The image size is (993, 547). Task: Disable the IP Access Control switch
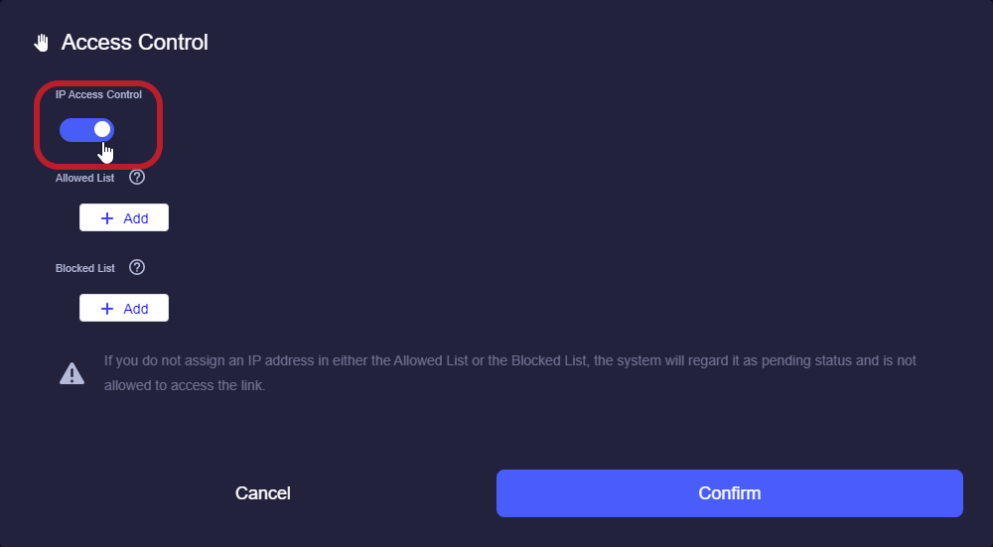86,130
